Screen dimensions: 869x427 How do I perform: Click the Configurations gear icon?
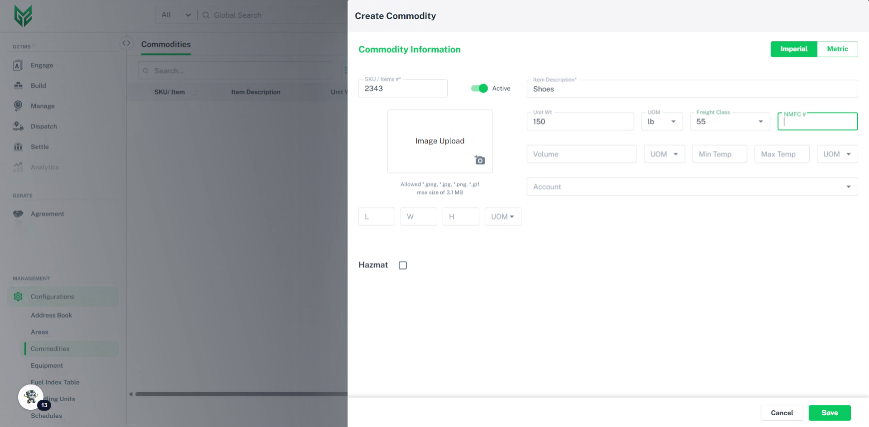pos(18,297)
